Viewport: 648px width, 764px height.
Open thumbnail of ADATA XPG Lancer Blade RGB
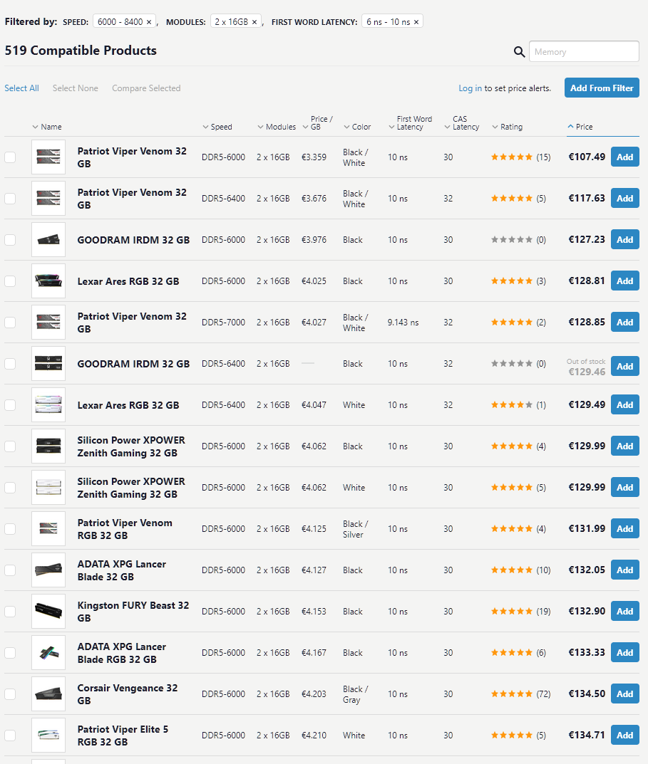pos(48,652)
